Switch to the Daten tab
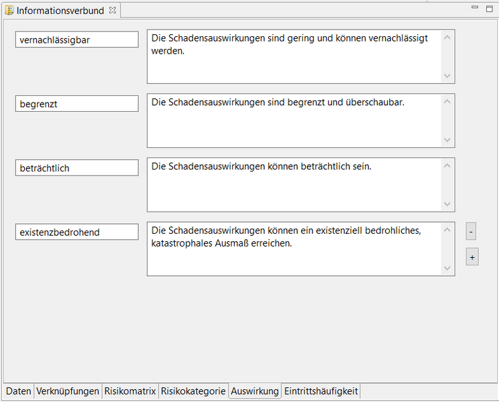This screenshot has width=499, height=402. pyautogui.click(x=19, y=391)
